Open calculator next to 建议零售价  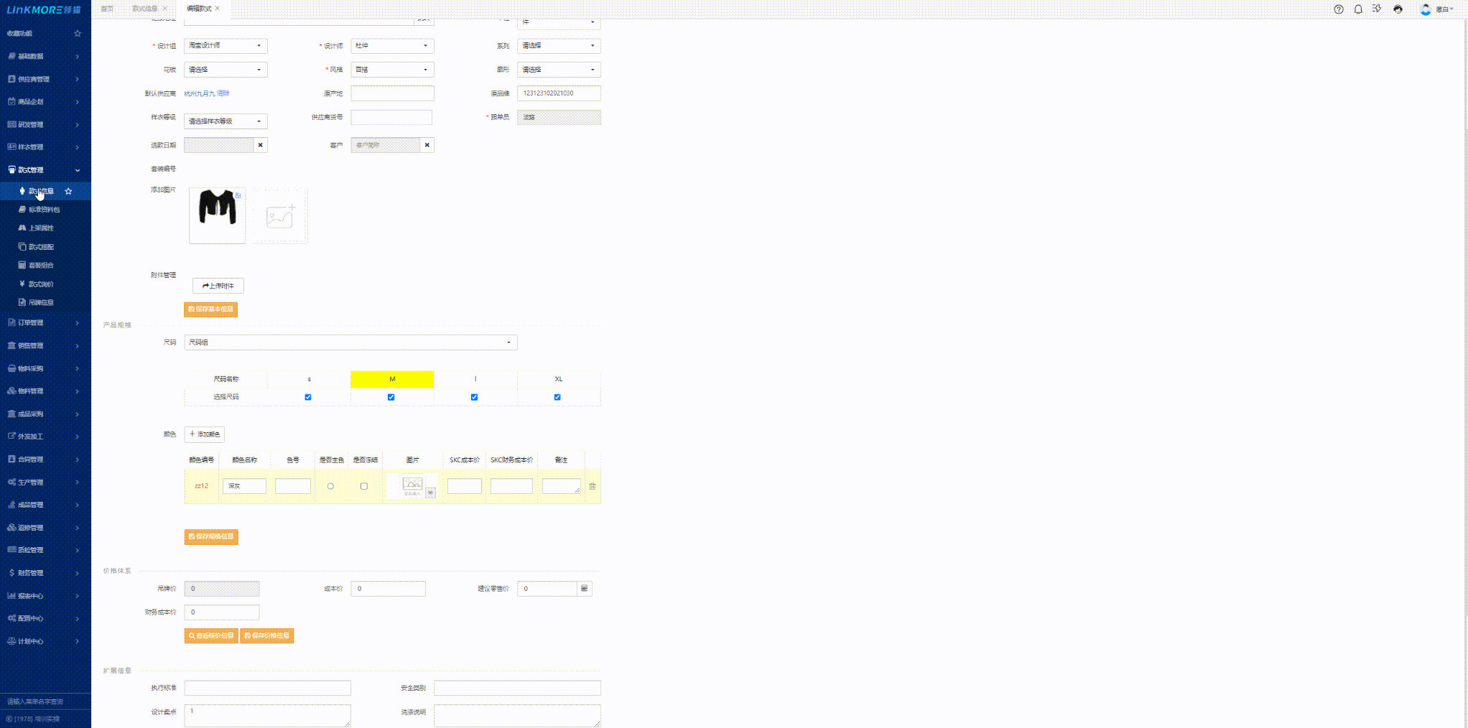[x=585, y=589]
